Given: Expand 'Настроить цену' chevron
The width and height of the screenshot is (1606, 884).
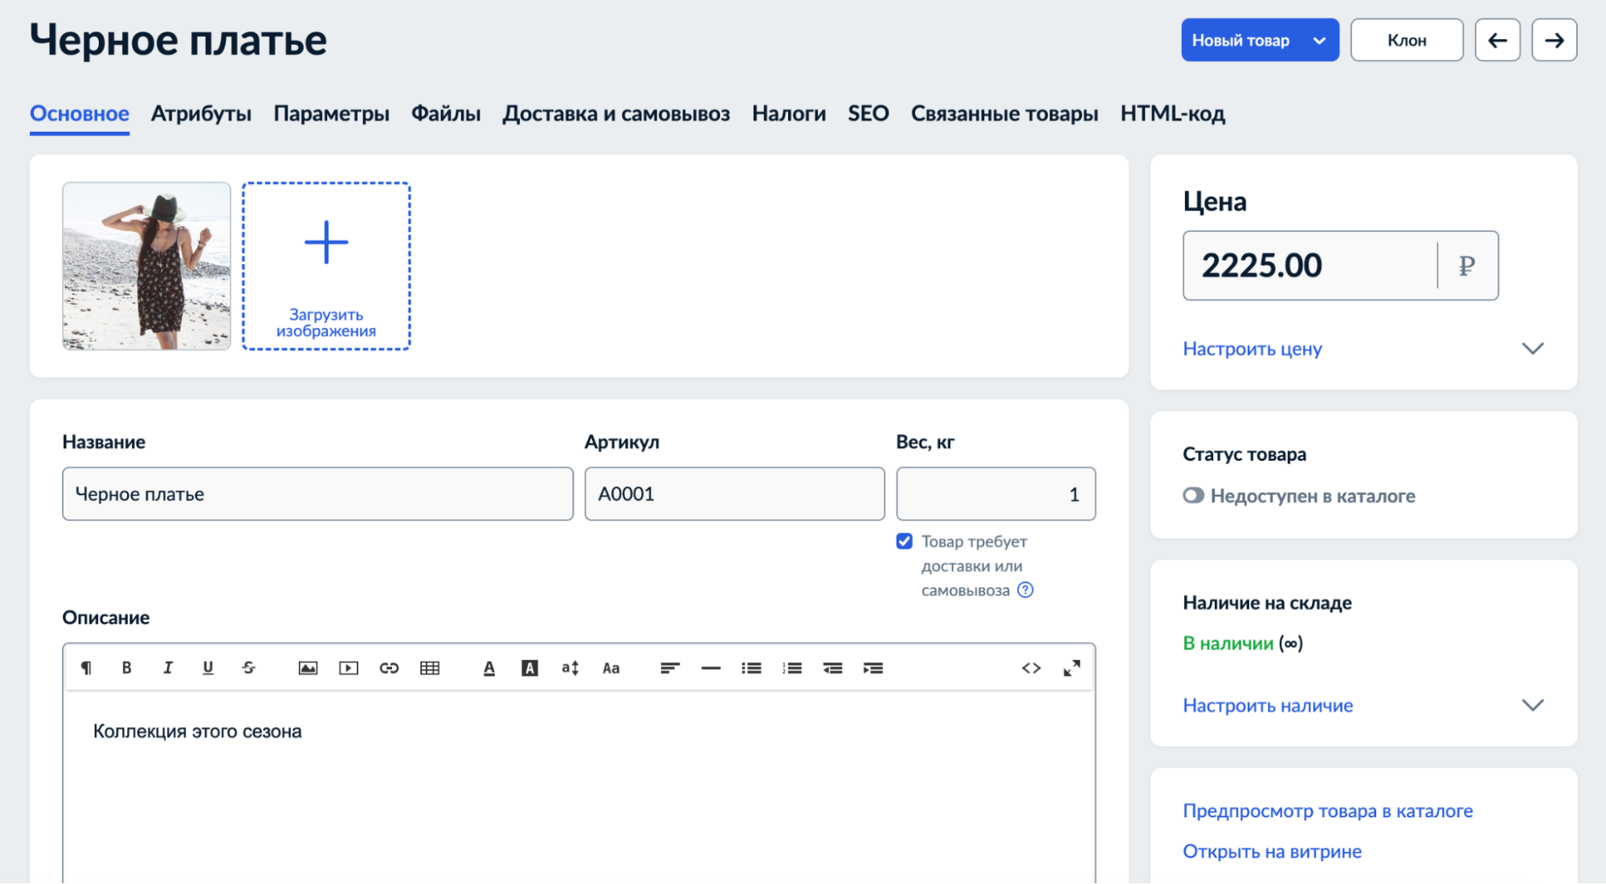Looking at the screenshot, I should pyautogui.click(x=1533, y=348).
